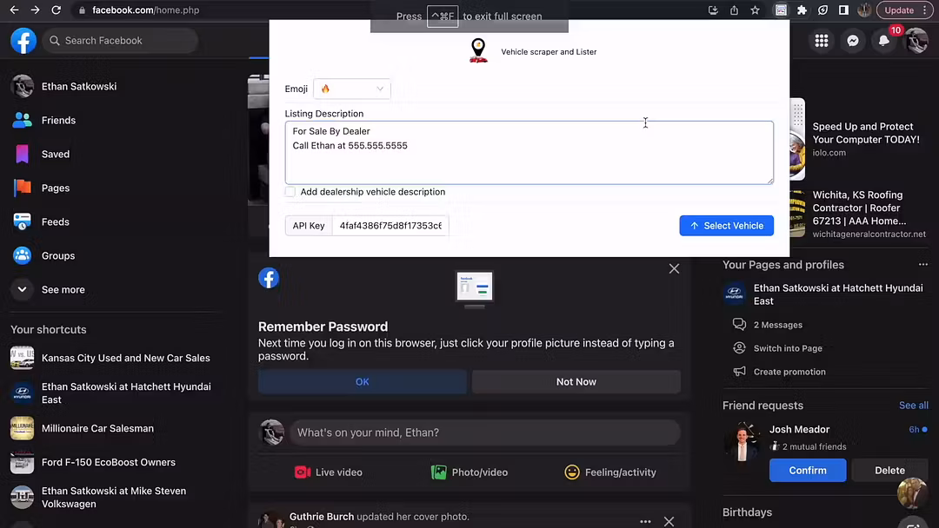
Task: Click Live video camera icon
Action: 303,472
